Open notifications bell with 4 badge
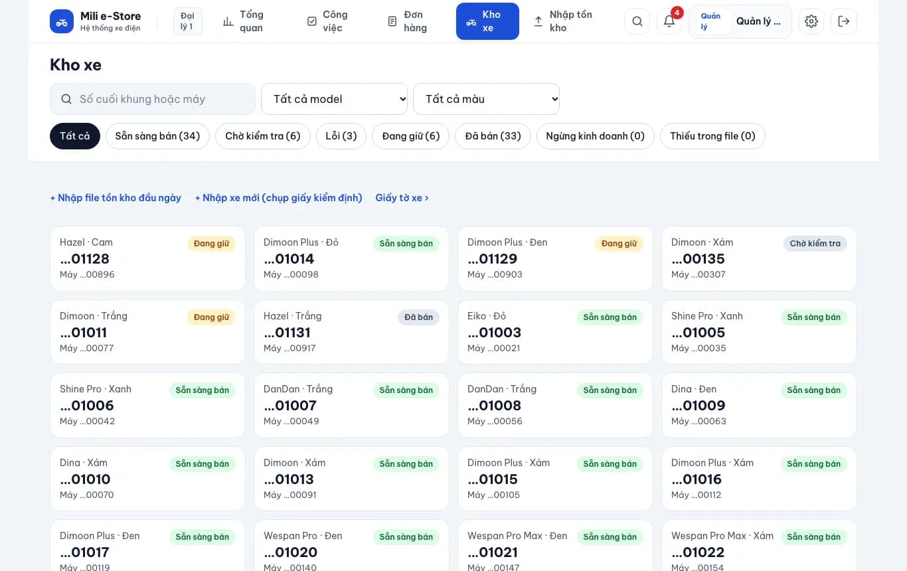This screenshot has width=907, height=571. click(669, 21)
